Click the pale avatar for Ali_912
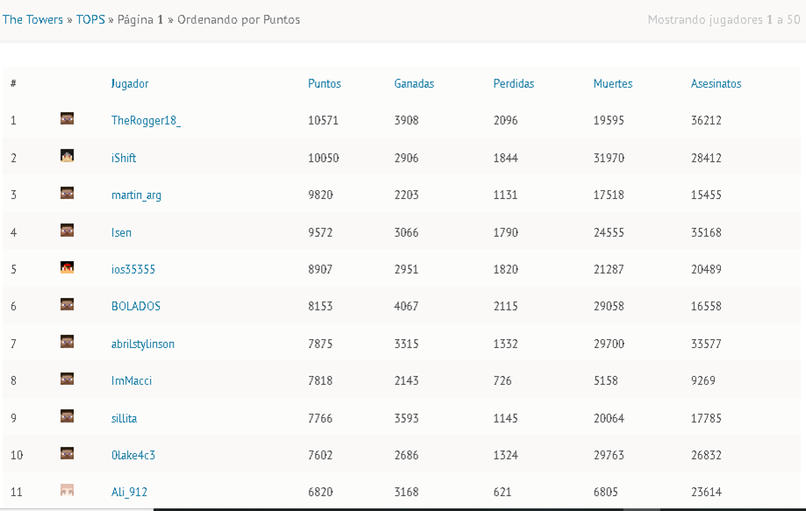 (x=67, y=490)
